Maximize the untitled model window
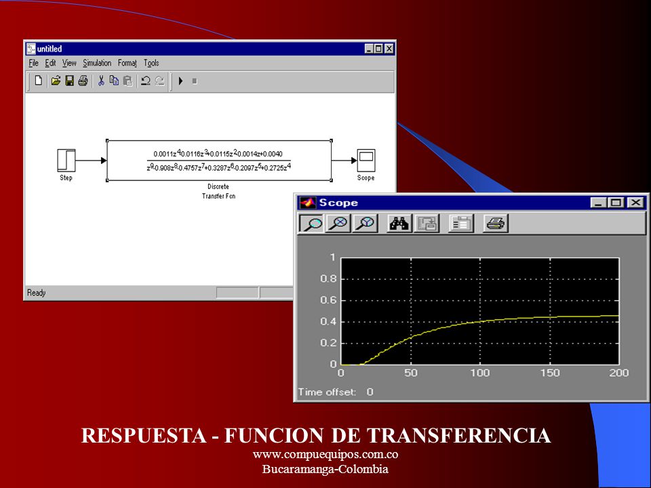 [378, 49]
